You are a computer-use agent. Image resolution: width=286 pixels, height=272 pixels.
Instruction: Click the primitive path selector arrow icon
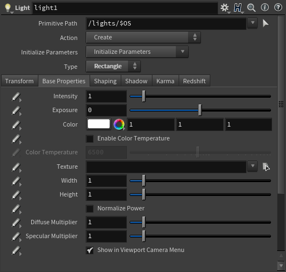(265, 23)
